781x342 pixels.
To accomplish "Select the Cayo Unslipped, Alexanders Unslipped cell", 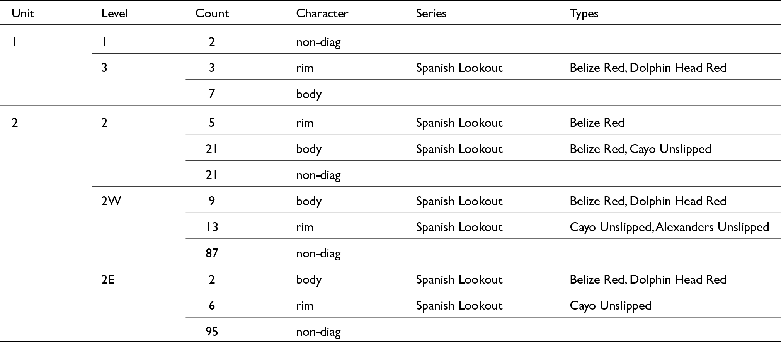I will pyautogui.click(x=669, y=227).
